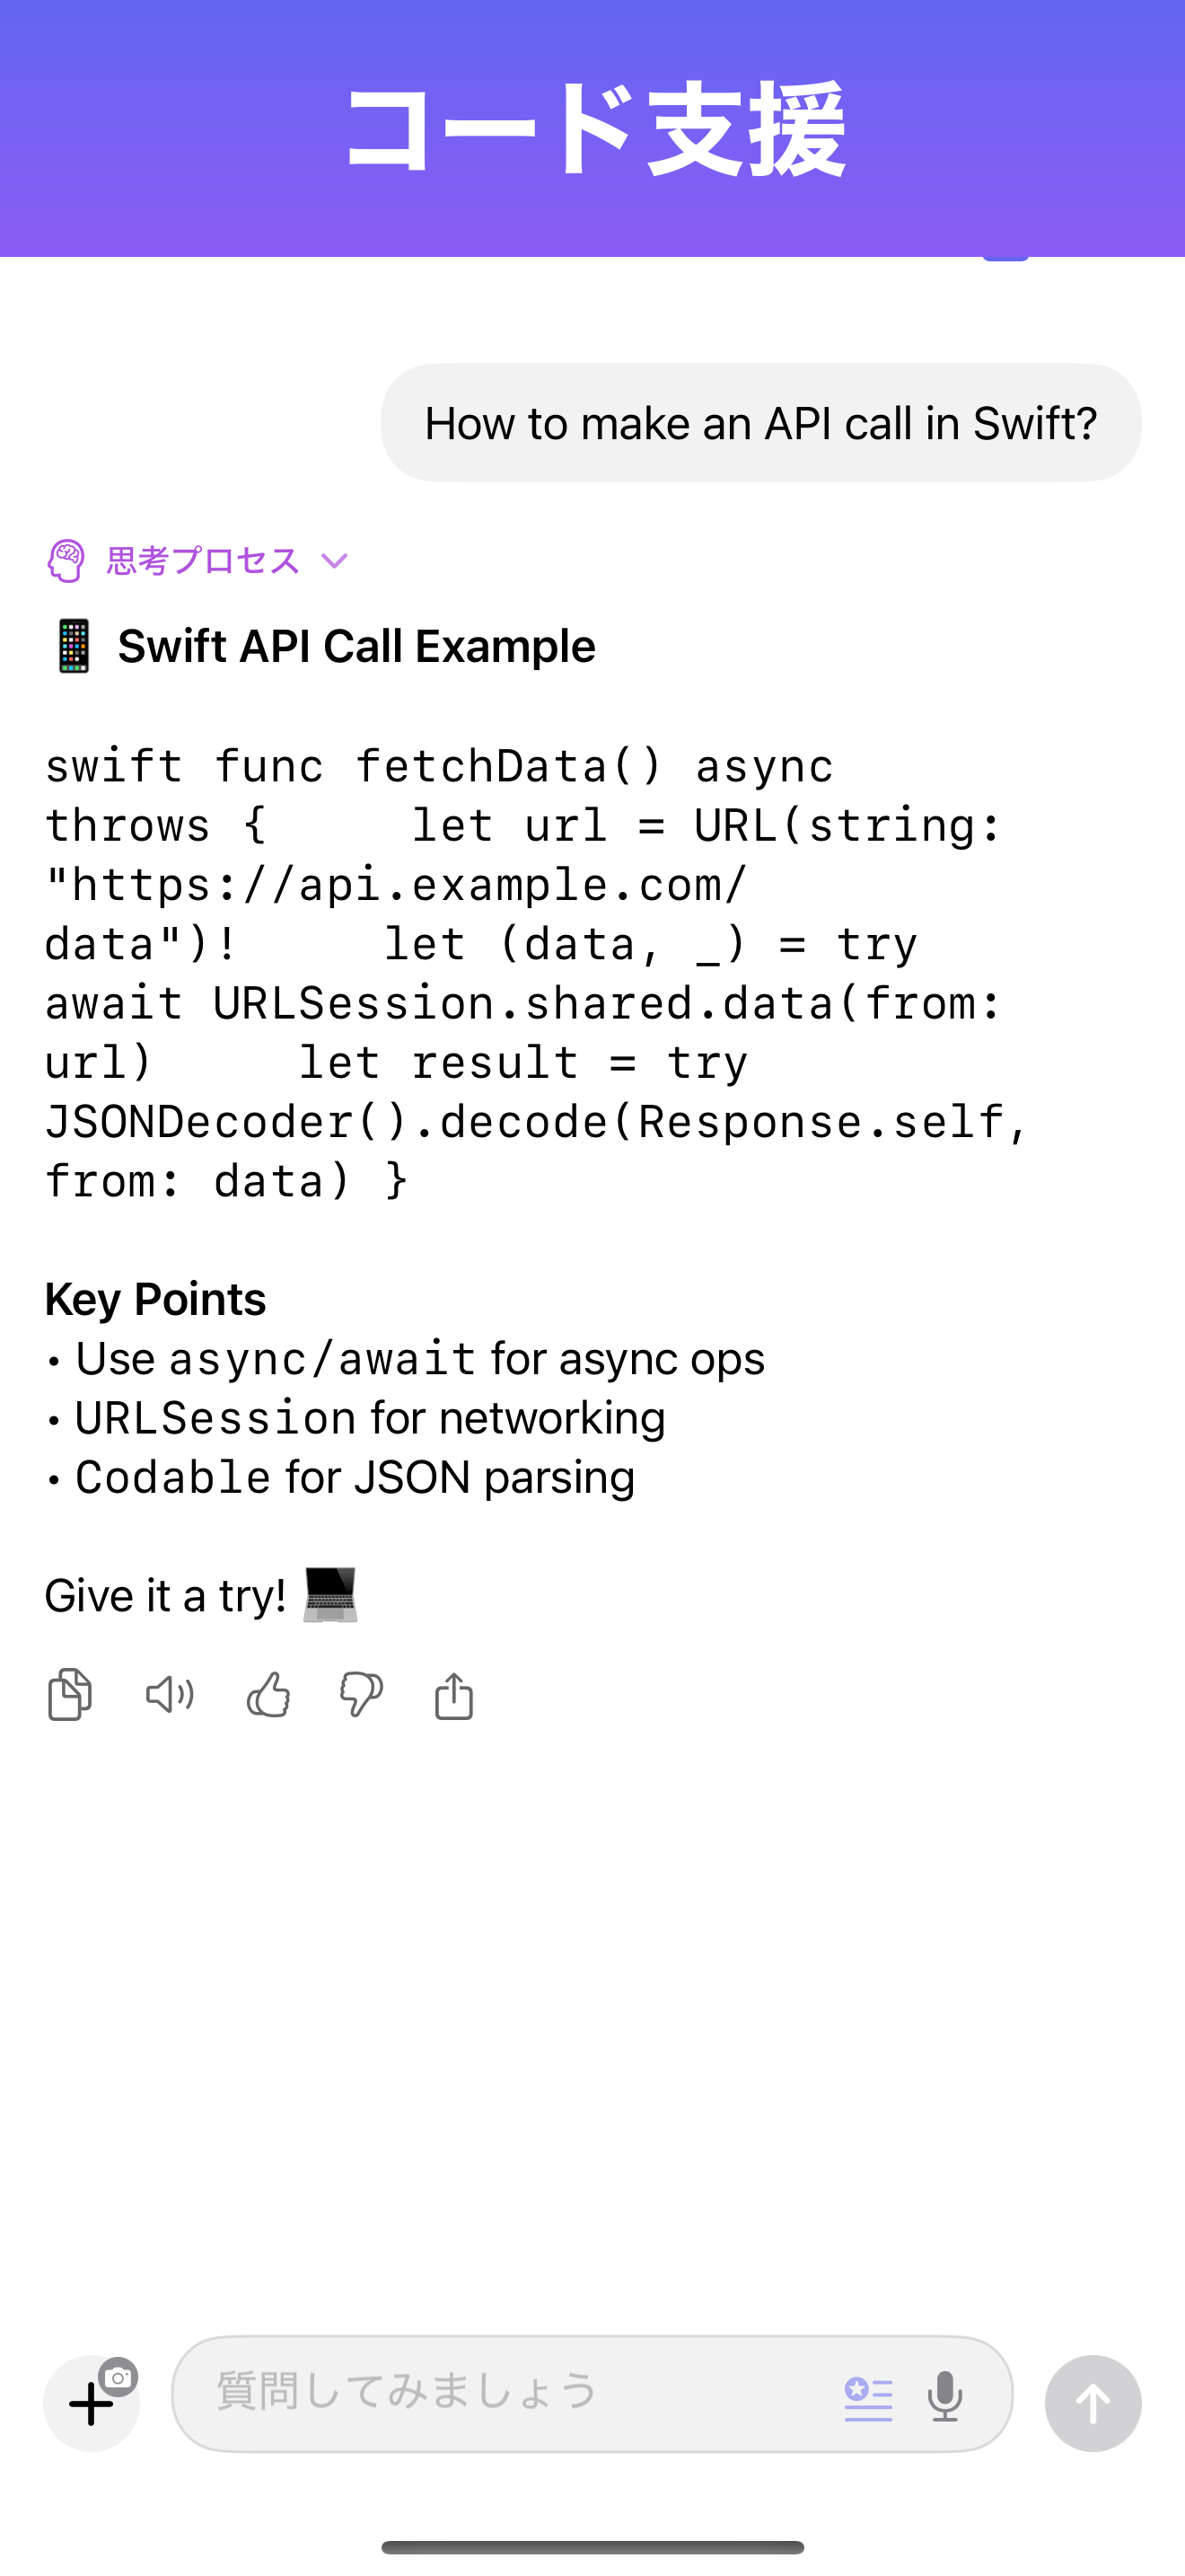This screenshot has width=1185, height=2576.
Task: Give the response a thumbs down
Action: pyautogui.click(x=360, y=1695)
